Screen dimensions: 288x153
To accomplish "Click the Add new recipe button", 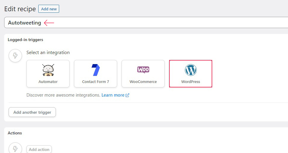I will click(x=49, y=9).
